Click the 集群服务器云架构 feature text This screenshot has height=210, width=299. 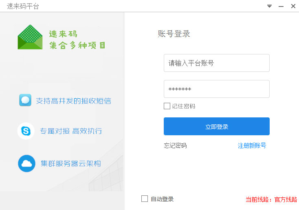click(71, 164)
